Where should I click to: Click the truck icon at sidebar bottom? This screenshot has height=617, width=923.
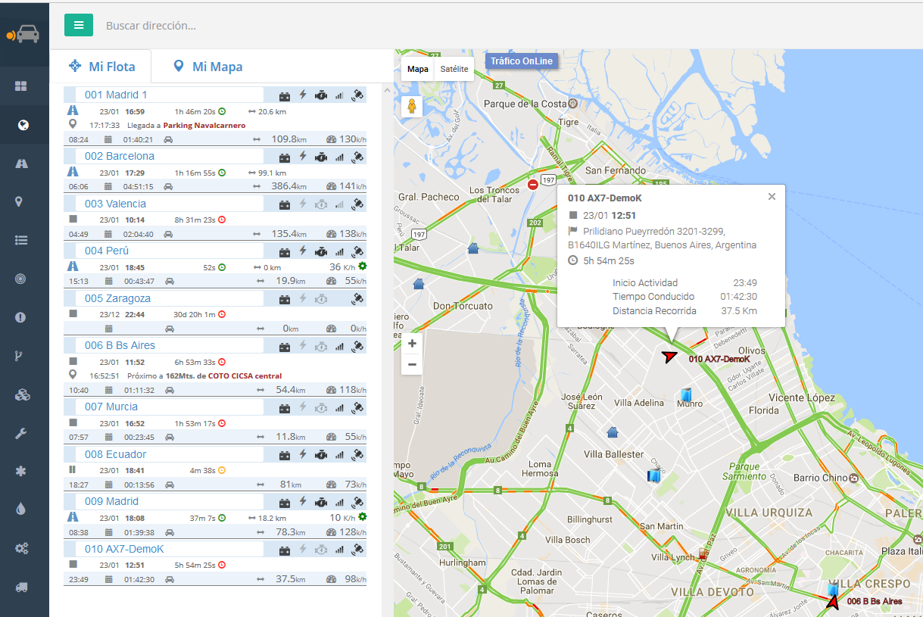(22, 587)
